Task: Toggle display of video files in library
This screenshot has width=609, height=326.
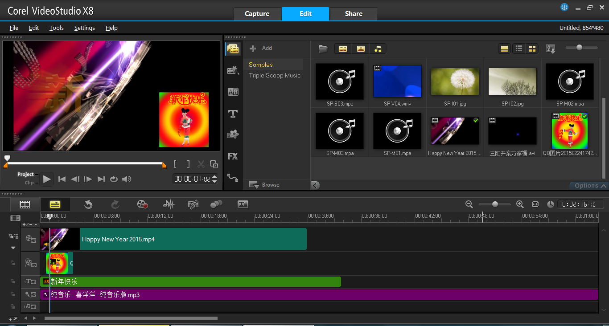Action: 343,49
